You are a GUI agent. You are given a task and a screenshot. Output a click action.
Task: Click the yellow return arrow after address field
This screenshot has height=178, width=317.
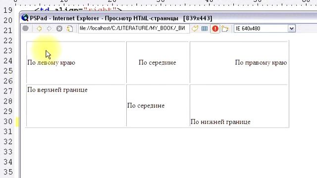(195, 29)
